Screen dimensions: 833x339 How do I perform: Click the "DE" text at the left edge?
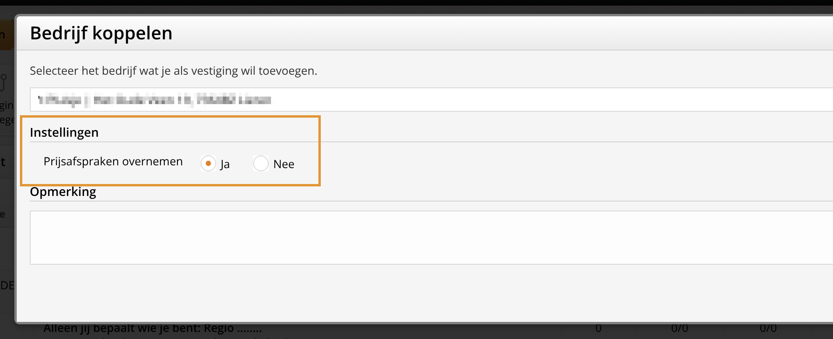tap(7, 285)
